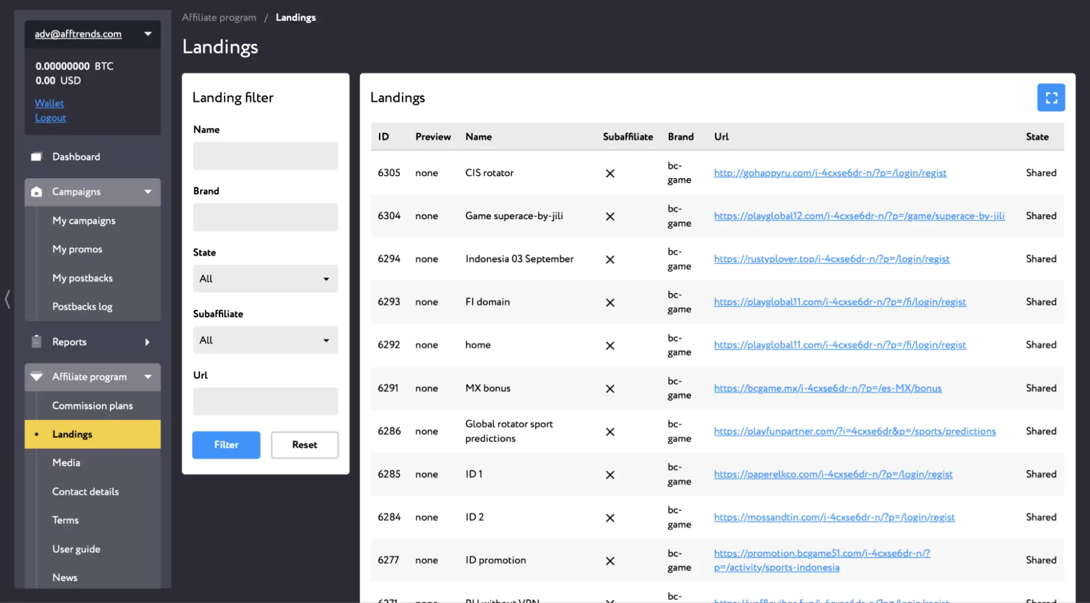
Task: Collapse the sidebar using left edge chevron
Action: tap(7, 299)
